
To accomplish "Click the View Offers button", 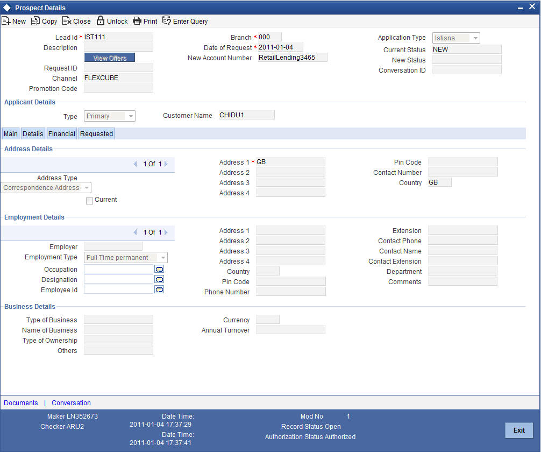I will [x=110, y=58].
